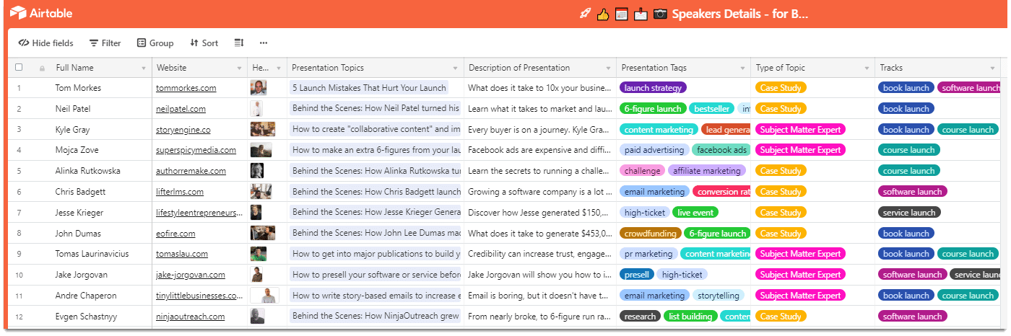This screenshot has width=1011, height=336.
Task: Click the camera emoji in title
Action: coord(660,14)
